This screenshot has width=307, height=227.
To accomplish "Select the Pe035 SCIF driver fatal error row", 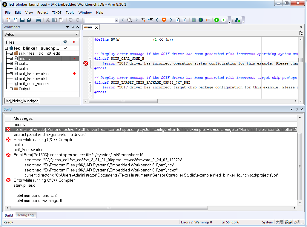I will pos(151,129).
